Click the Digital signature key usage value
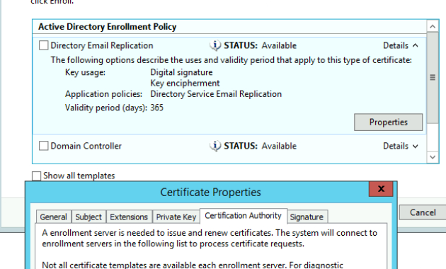Viewport: 446px width, 269px height. 181,72
